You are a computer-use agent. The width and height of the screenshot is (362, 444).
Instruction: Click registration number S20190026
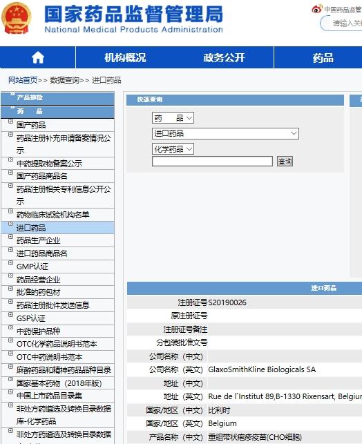pos(227,302)
